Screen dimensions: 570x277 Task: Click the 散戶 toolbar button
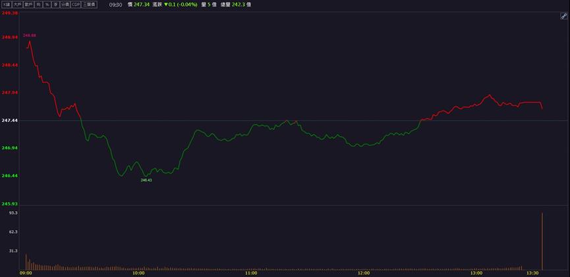(28, 5)
